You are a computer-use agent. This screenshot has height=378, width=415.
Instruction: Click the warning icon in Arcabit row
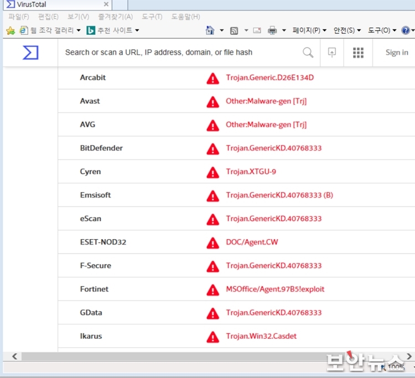213,79
